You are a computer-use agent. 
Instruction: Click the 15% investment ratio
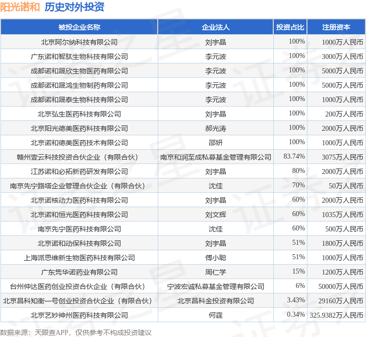coord(299,271)
